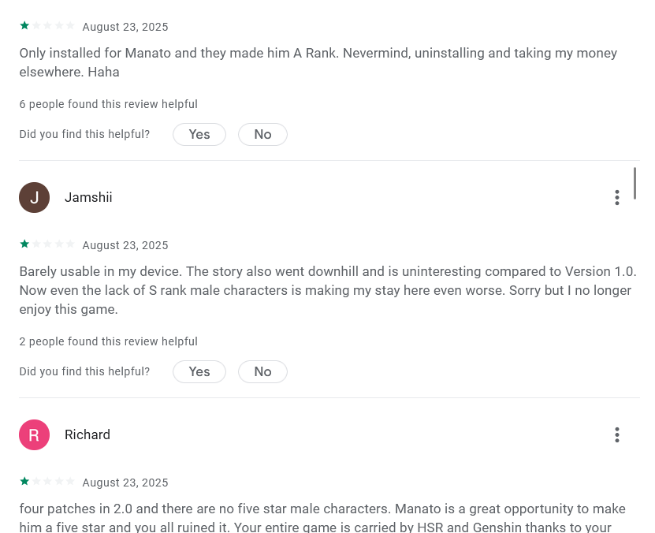Screen dimensions: 655x533
Task: Mark the Manato A Rank review unhelpful with No
Action: tap(262, 134)
